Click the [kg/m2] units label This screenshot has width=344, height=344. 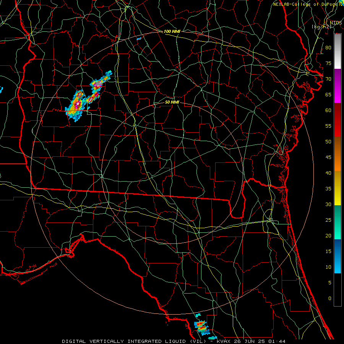point(321,27)
